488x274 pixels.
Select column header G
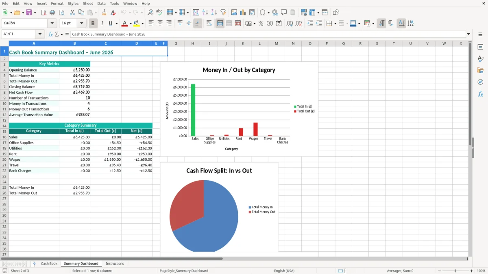click(x=176, y=43)
